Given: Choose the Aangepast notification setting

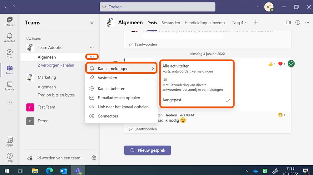Looking at the screenshot, I should [196, 100].
